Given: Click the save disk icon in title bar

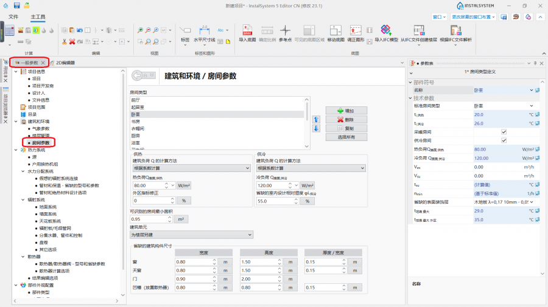Looking at the screenshot, I should coord(17,5).
